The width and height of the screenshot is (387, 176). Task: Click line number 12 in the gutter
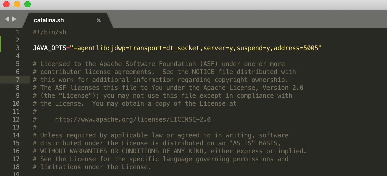(x=16, y=119)
